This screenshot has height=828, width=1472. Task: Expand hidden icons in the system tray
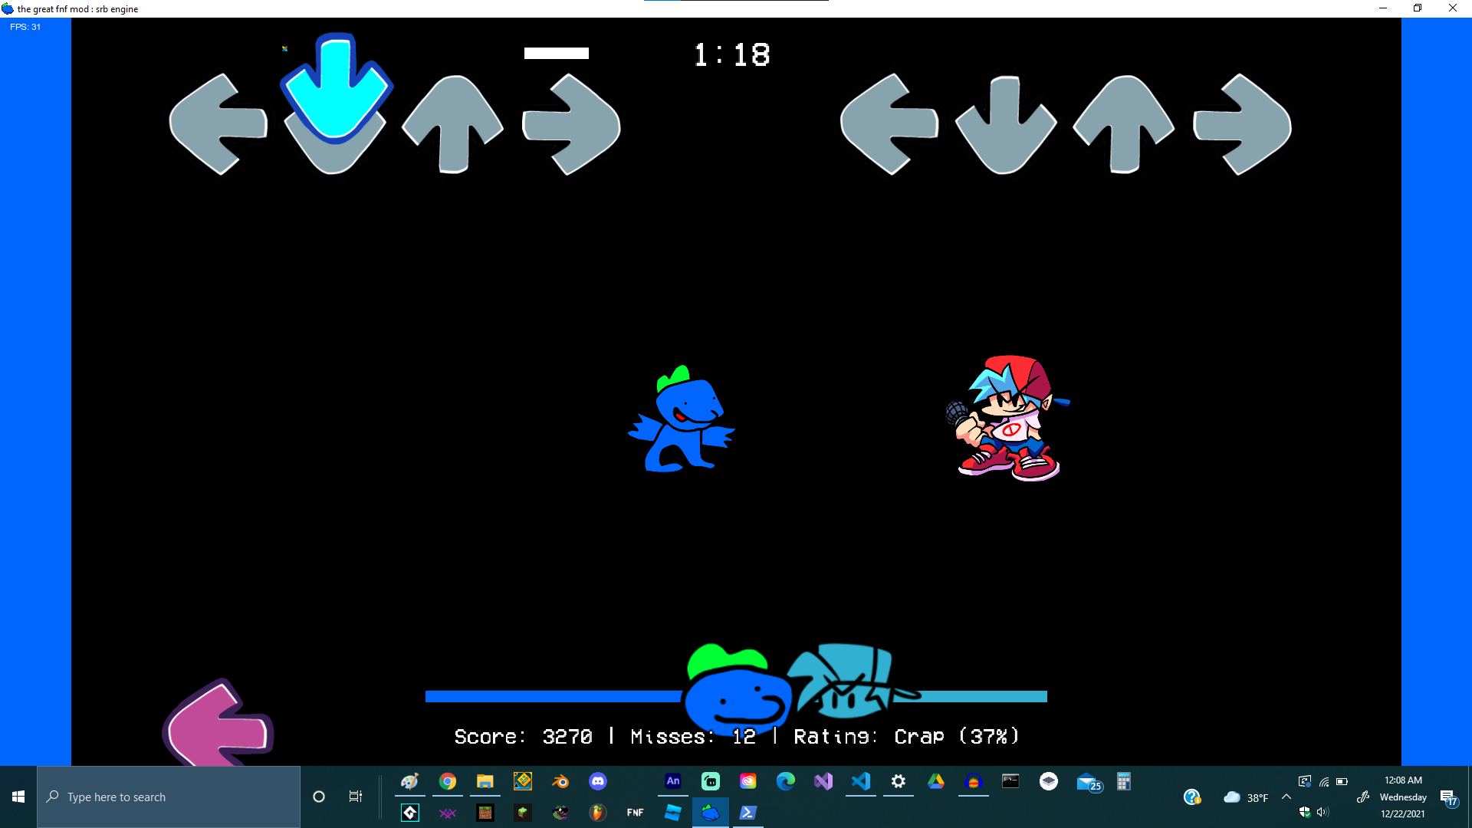click(x=1286, y=797)
